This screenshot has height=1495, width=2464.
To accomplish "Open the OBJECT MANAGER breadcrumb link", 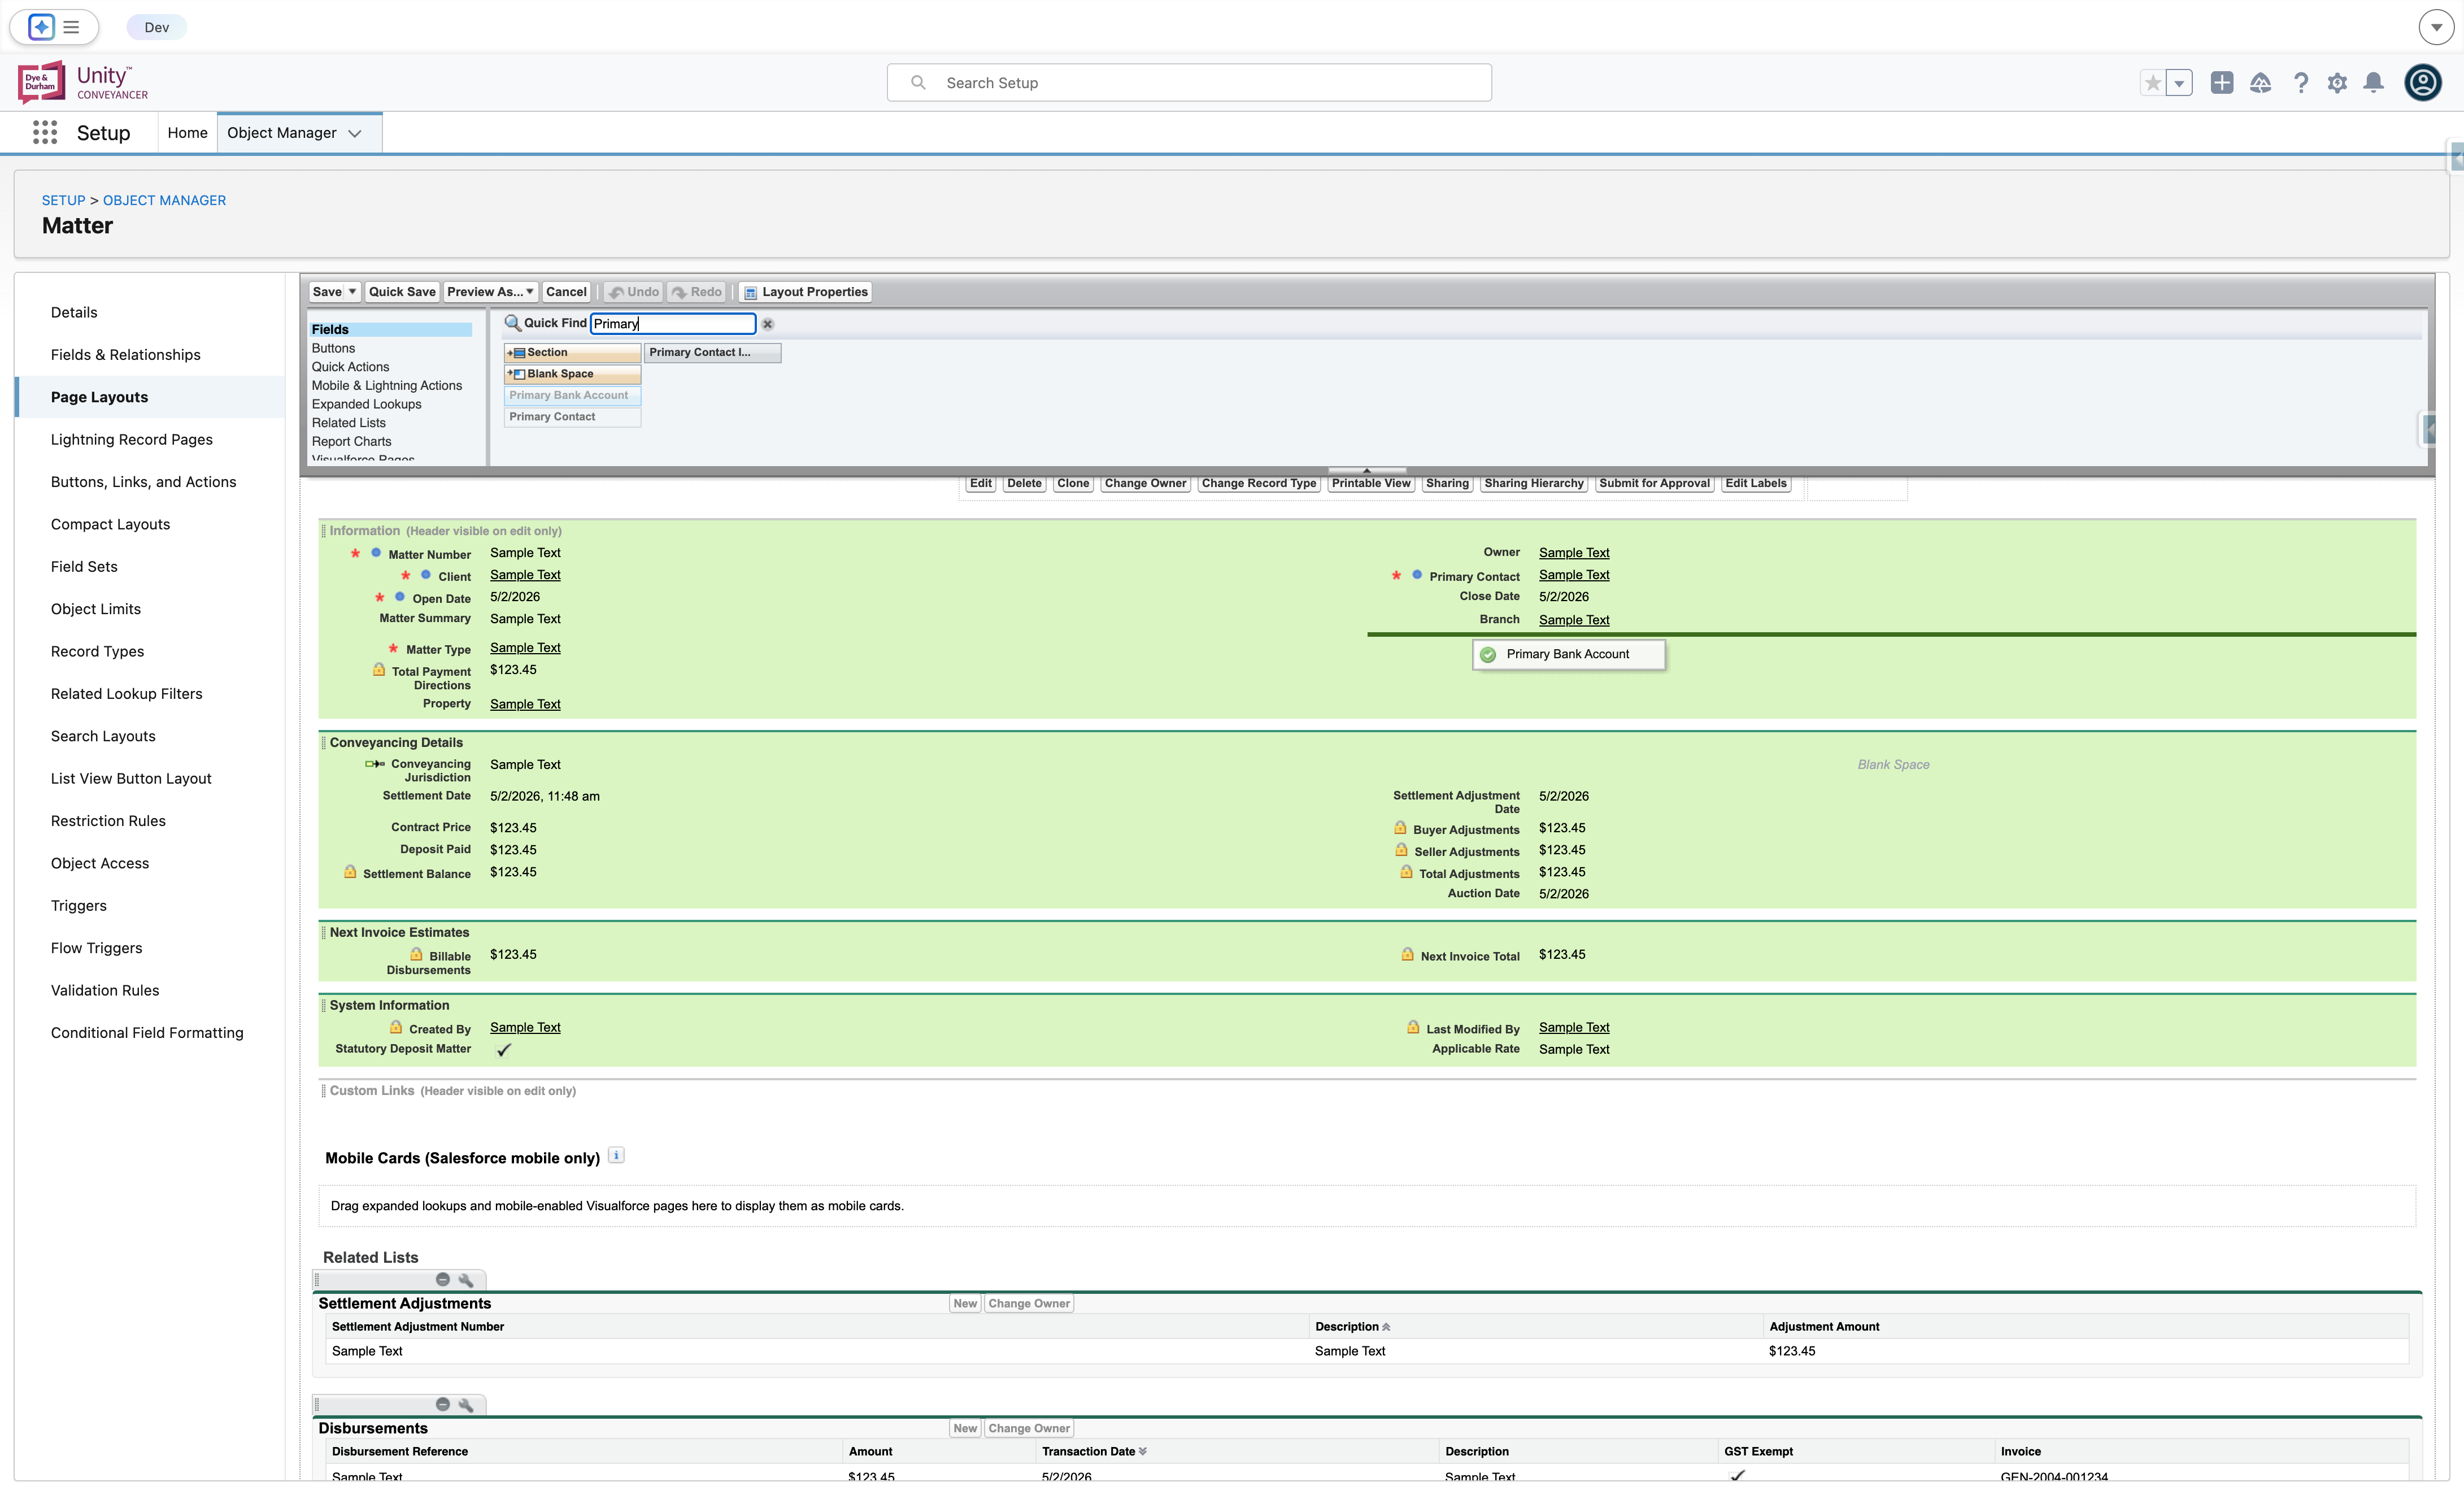I will tap(164, 200).
